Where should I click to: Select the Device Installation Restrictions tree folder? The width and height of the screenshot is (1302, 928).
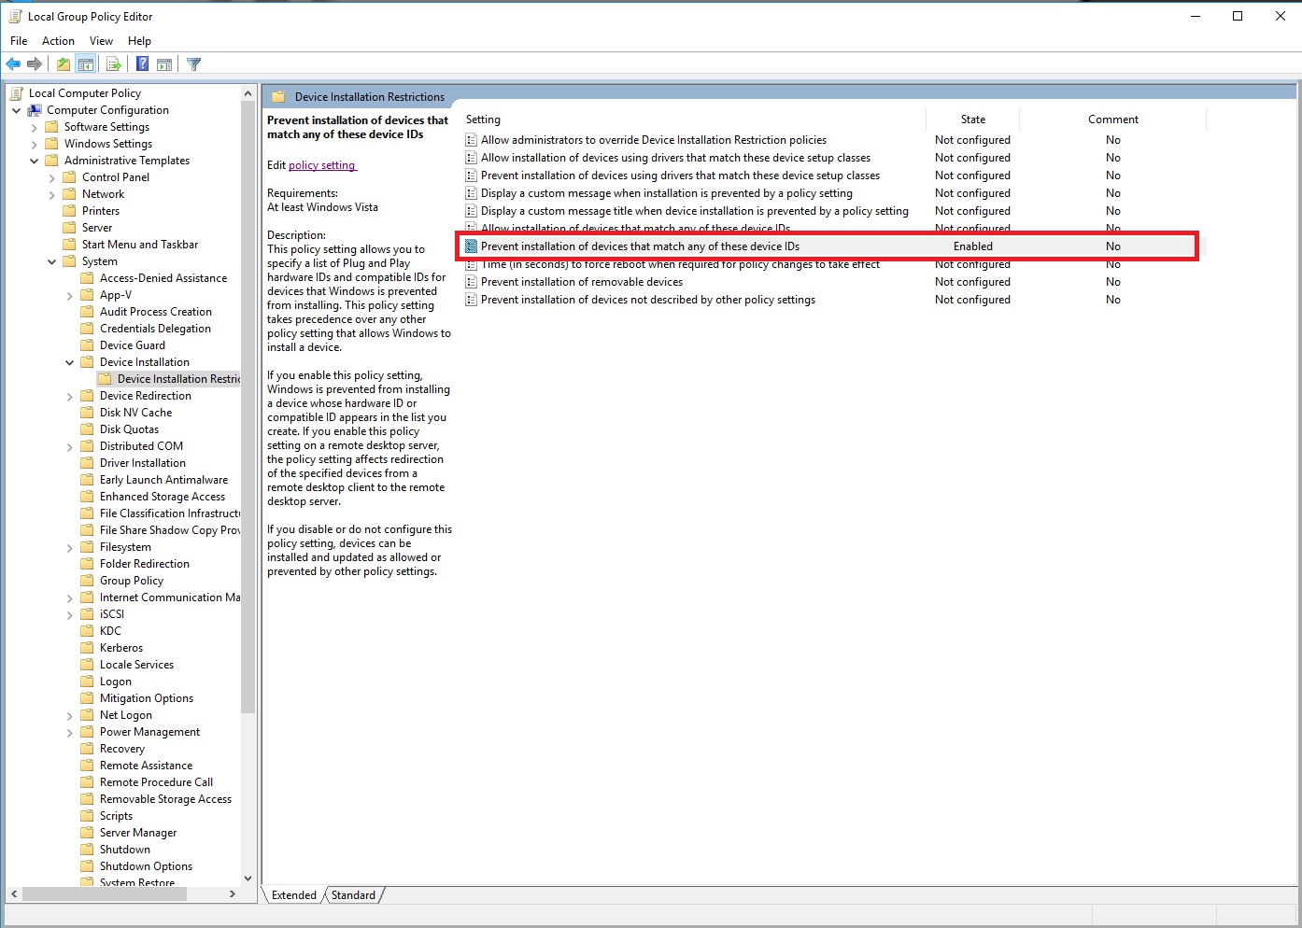(178, 379)
